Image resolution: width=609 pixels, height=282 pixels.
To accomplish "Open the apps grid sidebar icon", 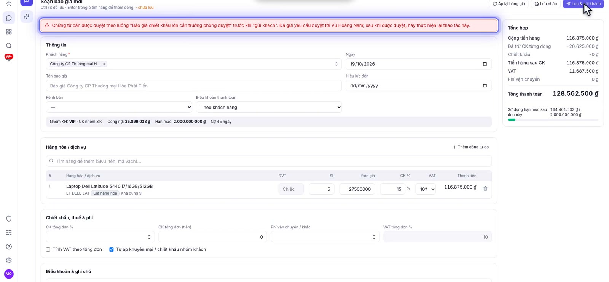I will pos(9,32).
